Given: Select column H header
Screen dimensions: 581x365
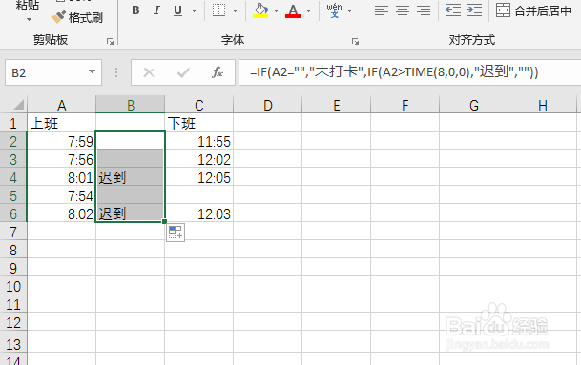Looking at the screenshot, I should pos(542,105).
